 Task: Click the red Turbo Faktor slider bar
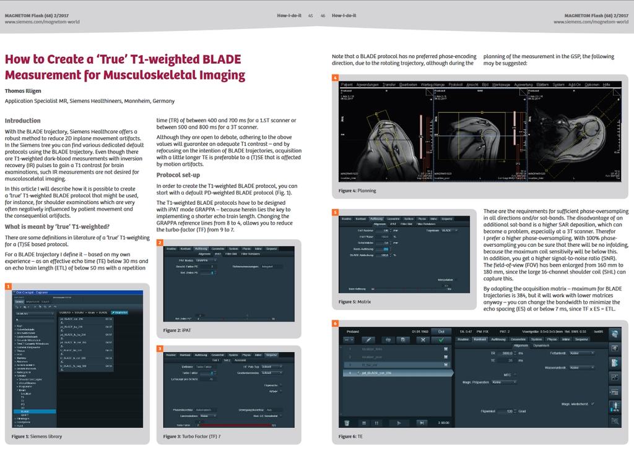pyautogui.click(x=235, y=426)
